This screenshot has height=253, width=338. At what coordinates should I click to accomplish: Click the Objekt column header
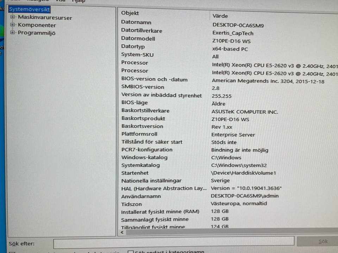pyautogui.click(x=130, y=13)
